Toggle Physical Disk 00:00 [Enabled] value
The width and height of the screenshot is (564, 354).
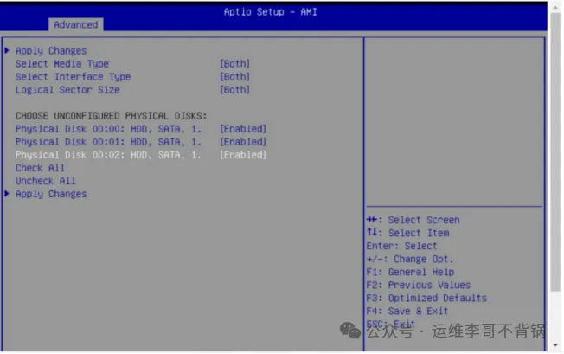click(243, 129)
